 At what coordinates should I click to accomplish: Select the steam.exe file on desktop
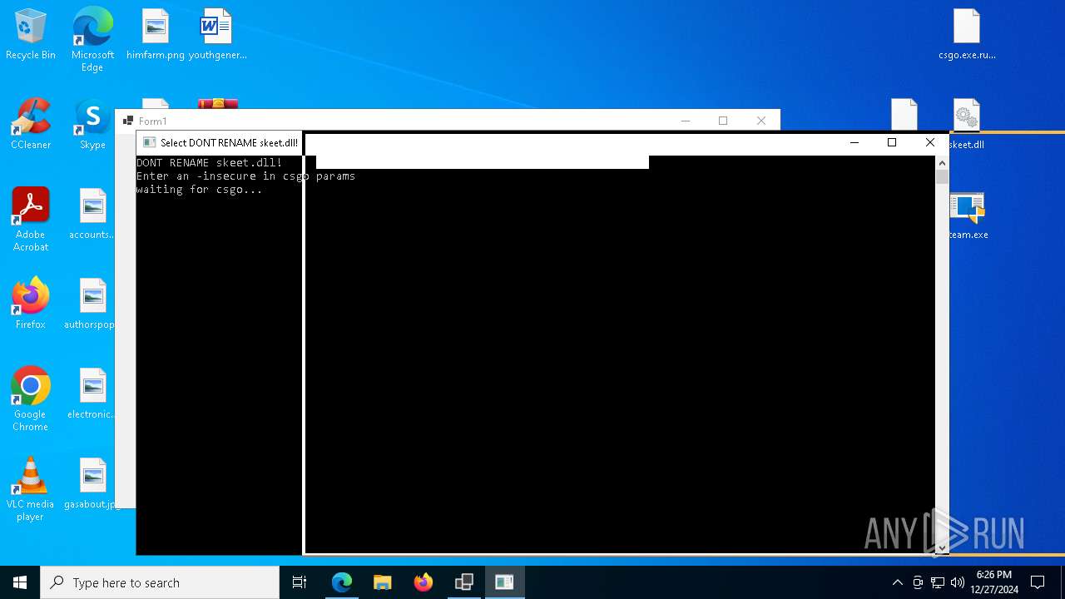968,216
